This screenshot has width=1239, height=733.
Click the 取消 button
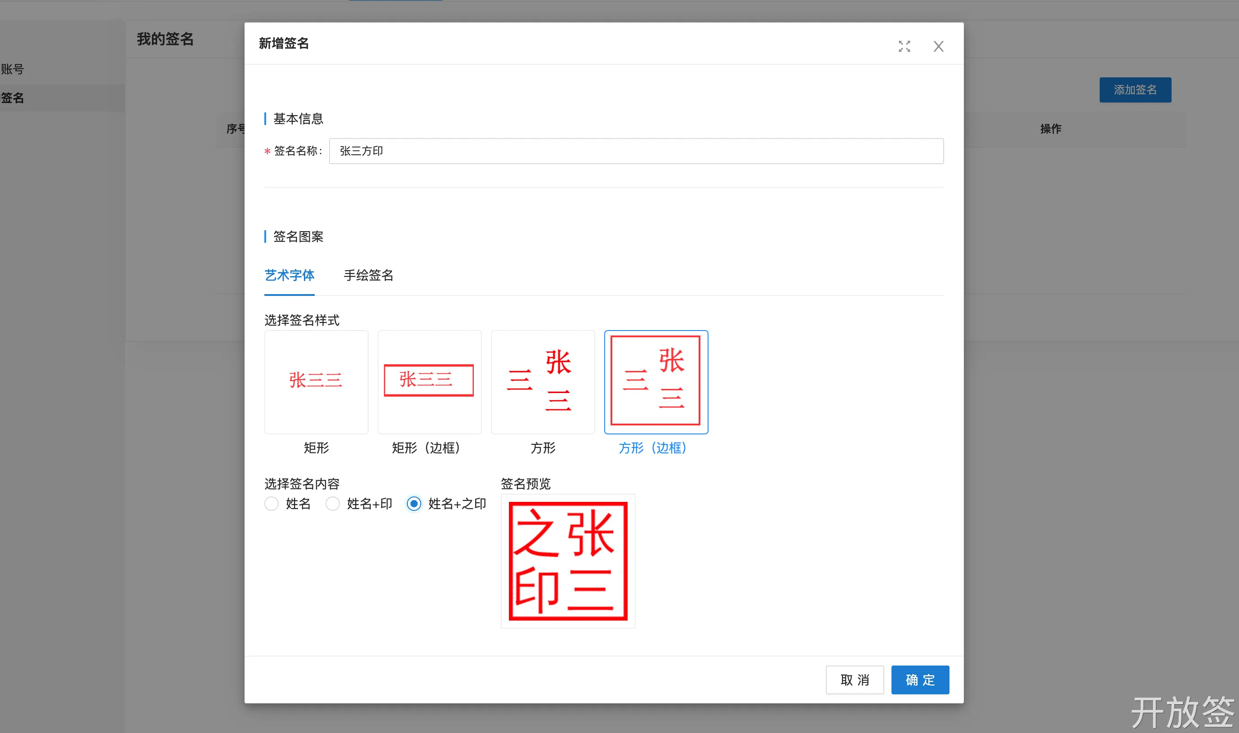(x=855, y=679)
